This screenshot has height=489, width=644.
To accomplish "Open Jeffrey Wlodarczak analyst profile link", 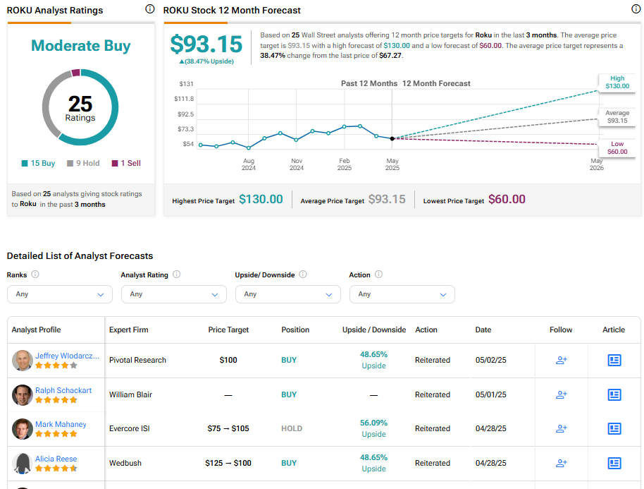I will 67,356.
